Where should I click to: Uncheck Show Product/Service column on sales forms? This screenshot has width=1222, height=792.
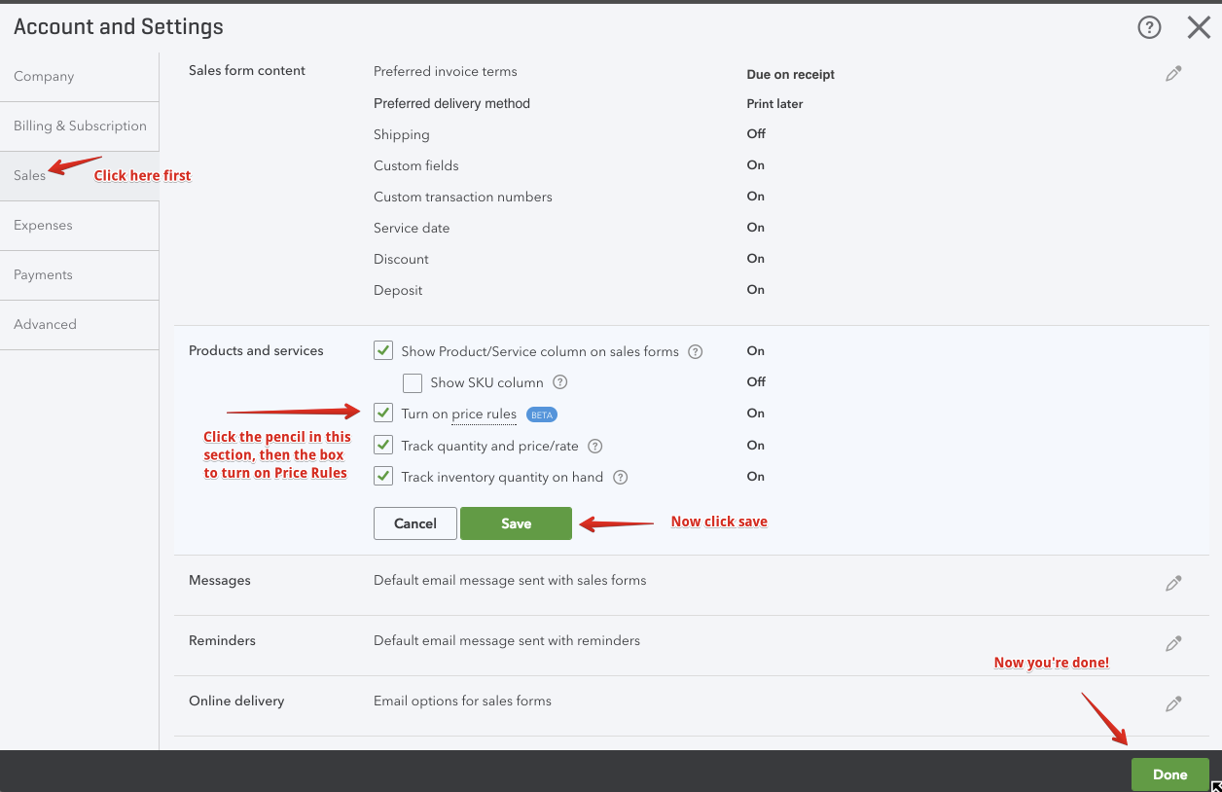[x=383, y=350]
